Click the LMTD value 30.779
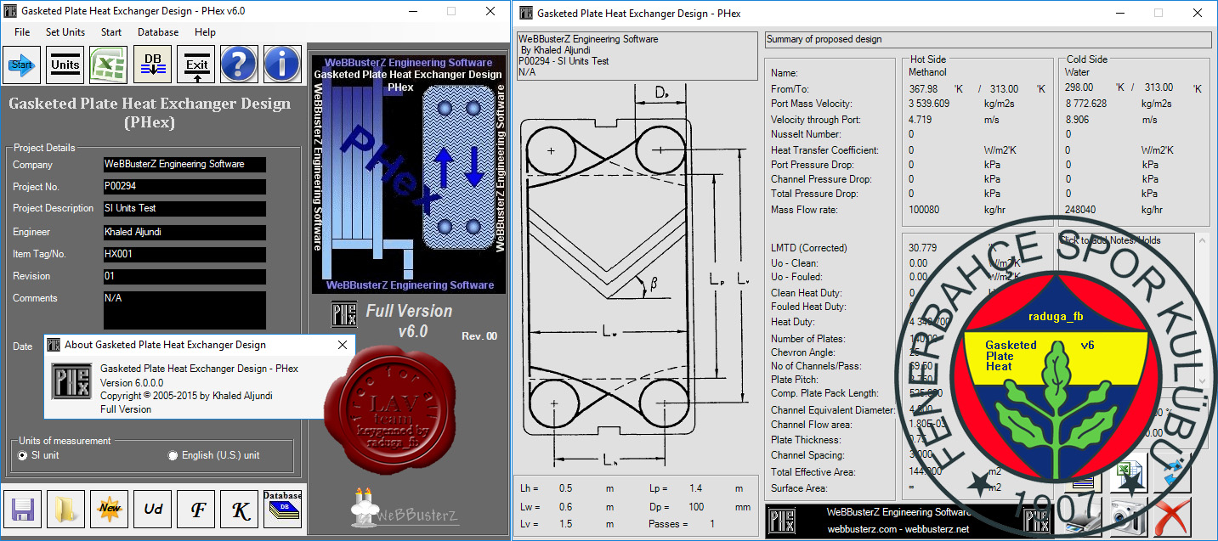The height and width of the screenshot is (541, 1218). pyautogui.click(x=923, y=248)
